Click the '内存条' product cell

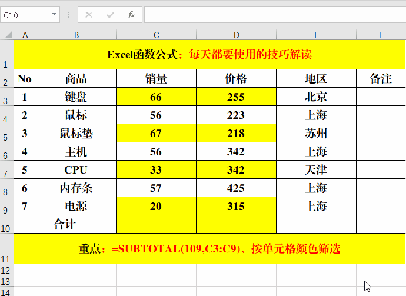[x=76, y=188]
